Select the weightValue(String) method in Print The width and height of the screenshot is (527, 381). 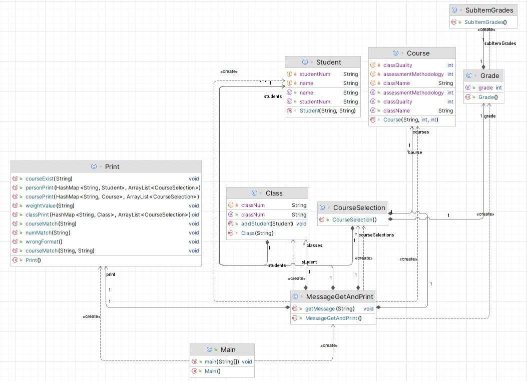pos(50,205)
